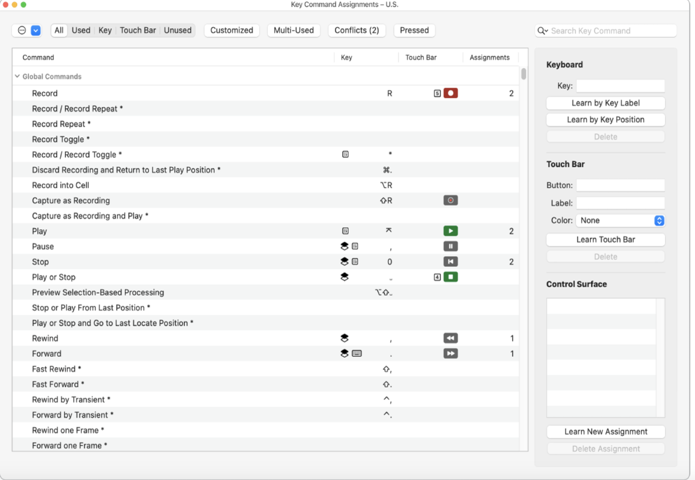Switch to the Touch Bar tab
Viewport: 695px width, 480px height.
coord(138,30)
